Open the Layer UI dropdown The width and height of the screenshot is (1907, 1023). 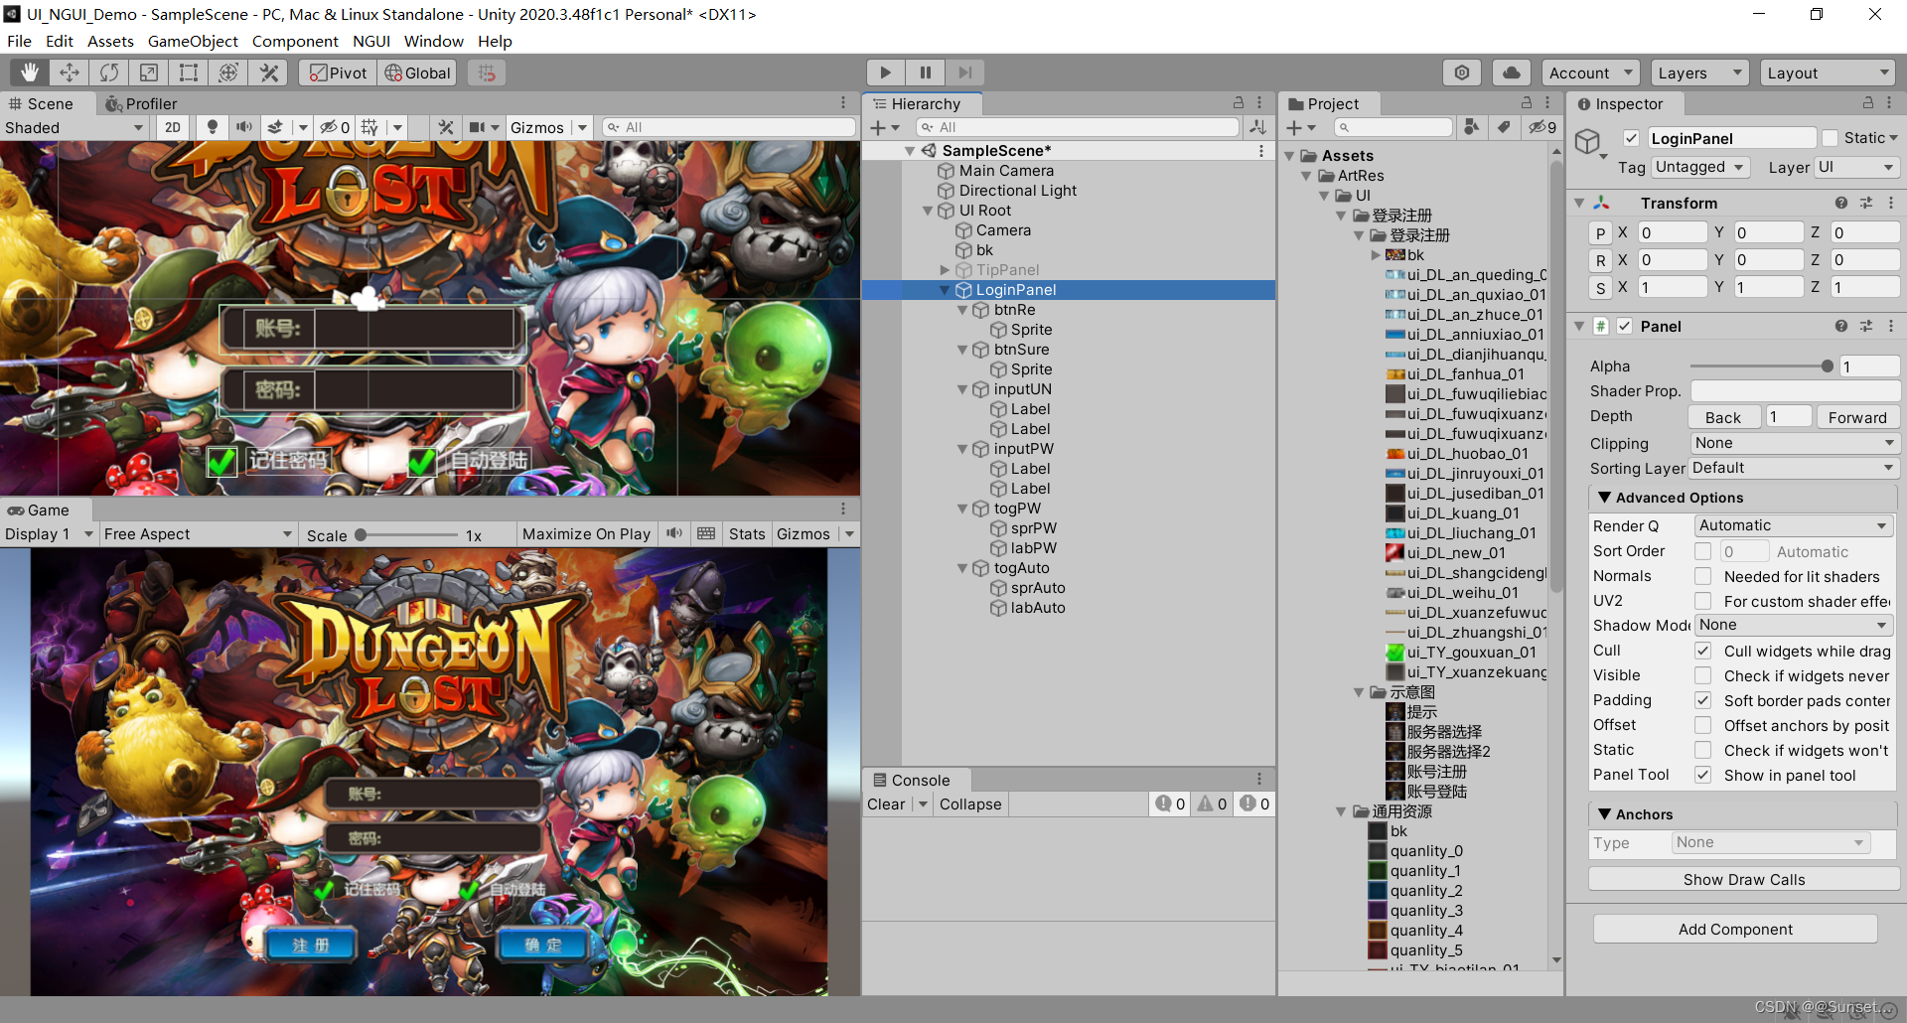click(x=1856, y=167)
